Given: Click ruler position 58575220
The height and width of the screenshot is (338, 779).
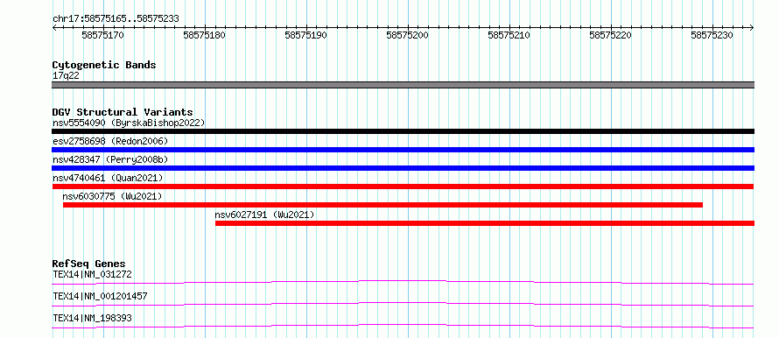Looking at the screenshot, I should click(x=611, y=35).
